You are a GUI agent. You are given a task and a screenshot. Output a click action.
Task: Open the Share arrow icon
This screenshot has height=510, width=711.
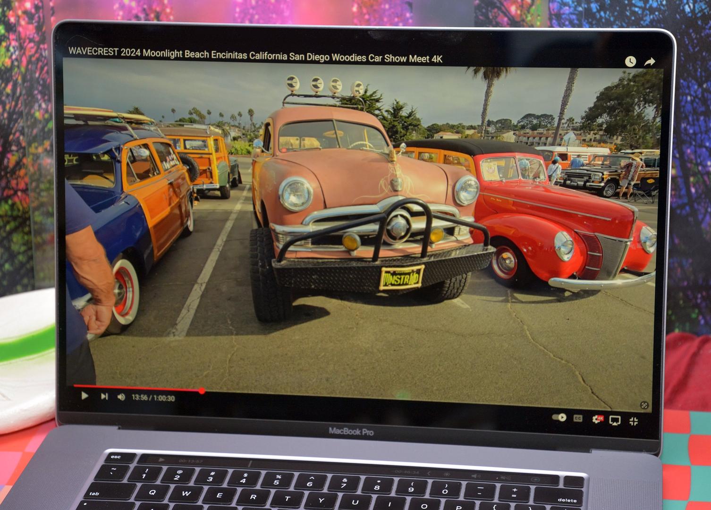[650, 61]
